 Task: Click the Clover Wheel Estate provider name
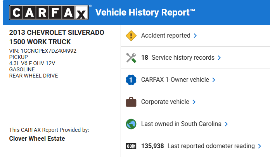(x=37, y=138)
